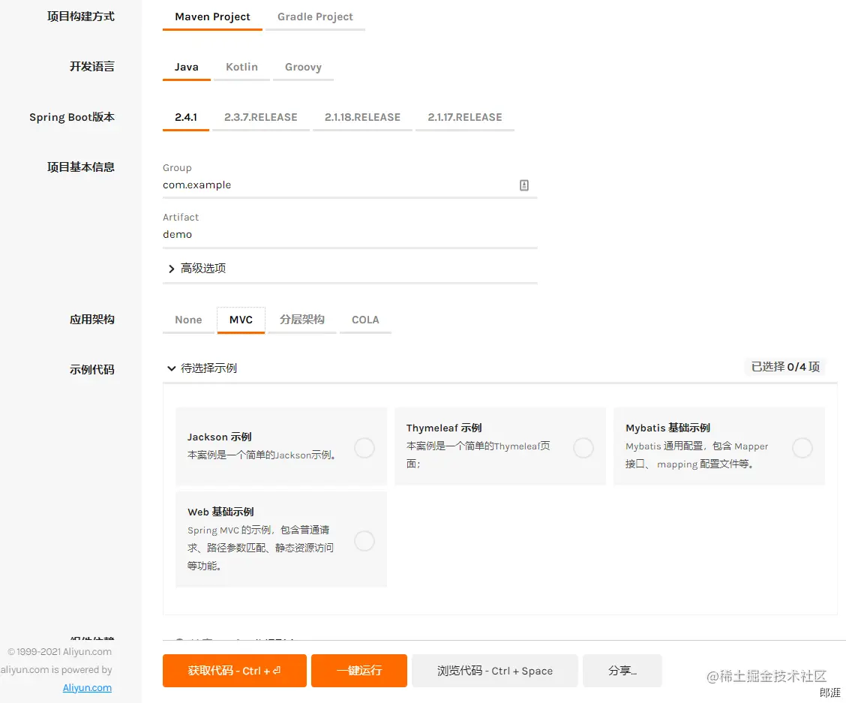Click the 浏览代码 - Ctrl + Space button
Screen dimensions: 846x703
495,671
